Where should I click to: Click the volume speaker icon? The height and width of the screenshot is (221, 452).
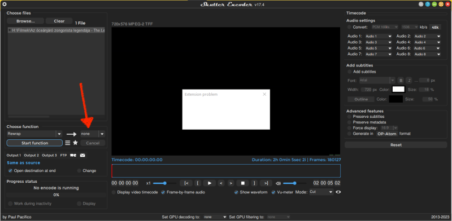click(x=278, y=183)
